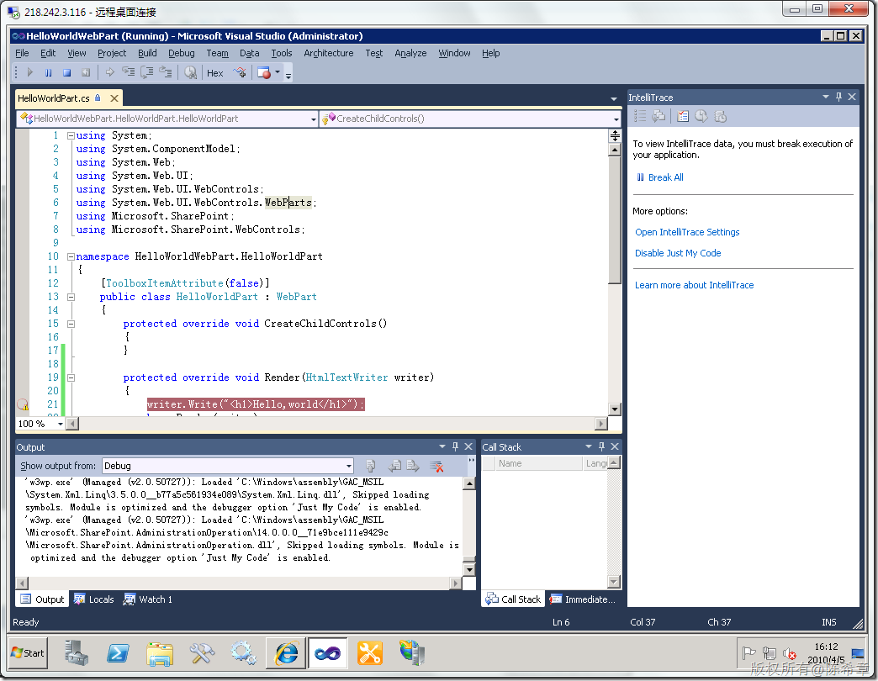The image size is (878, 681).
Task: Click the code editor vertical scrollbar thumb
Action: pos(615,220)
